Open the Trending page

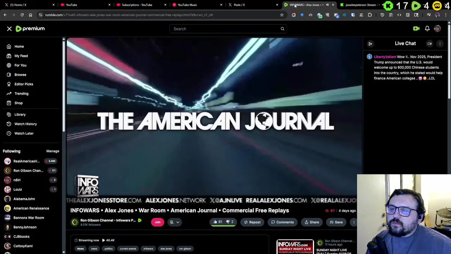21,93
